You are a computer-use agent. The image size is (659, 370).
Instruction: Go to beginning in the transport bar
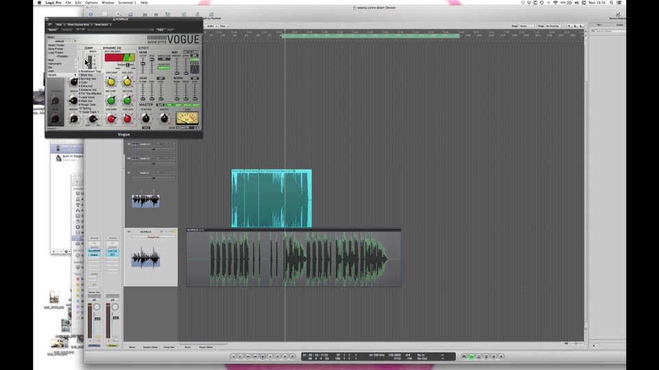[233, 356]
